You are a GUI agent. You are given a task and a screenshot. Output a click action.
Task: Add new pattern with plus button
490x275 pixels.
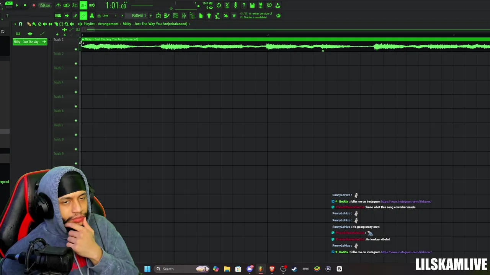150,16
